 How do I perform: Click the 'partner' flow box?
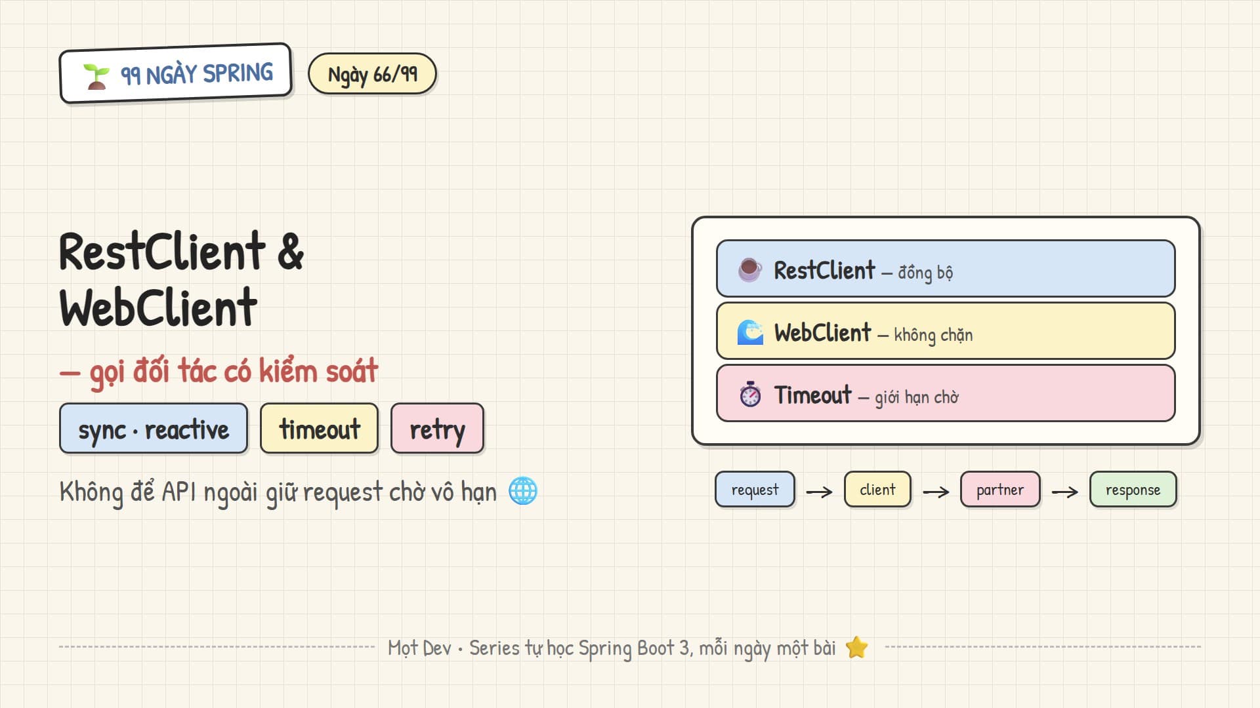tap(1000, 490)
